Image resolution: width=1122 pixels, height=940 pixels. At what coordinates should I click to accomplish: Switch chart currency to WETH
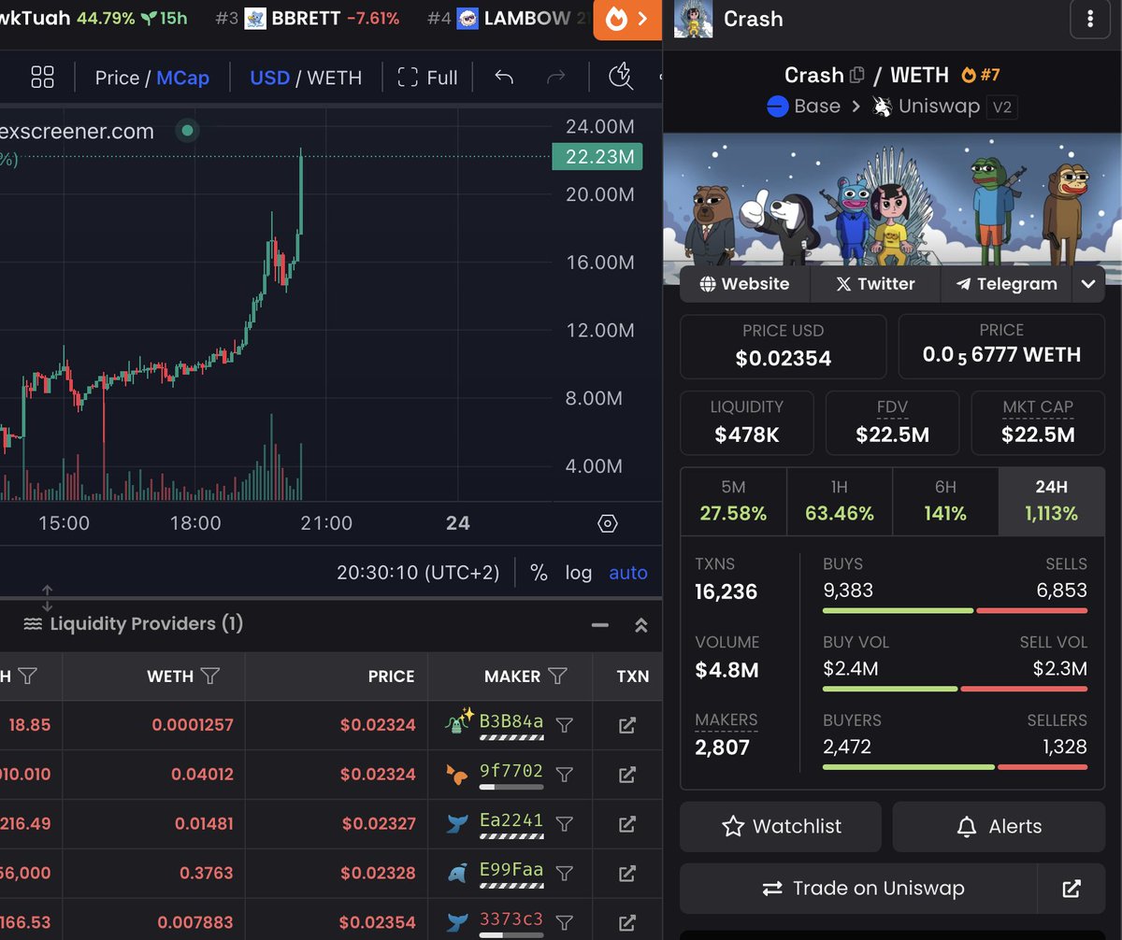click(334, 78)
